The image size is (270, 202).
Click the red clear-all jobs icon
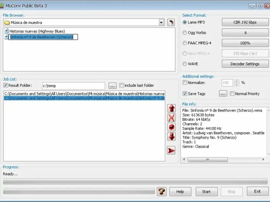click(x=171, y=127)
